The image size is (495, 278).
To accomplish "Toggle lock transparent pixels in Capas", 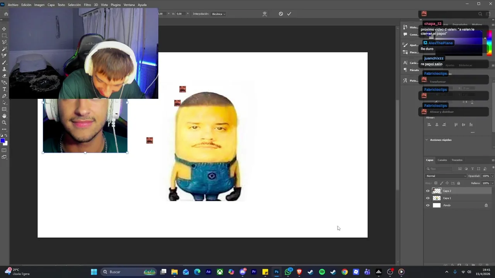I will [x=436, y=183].
